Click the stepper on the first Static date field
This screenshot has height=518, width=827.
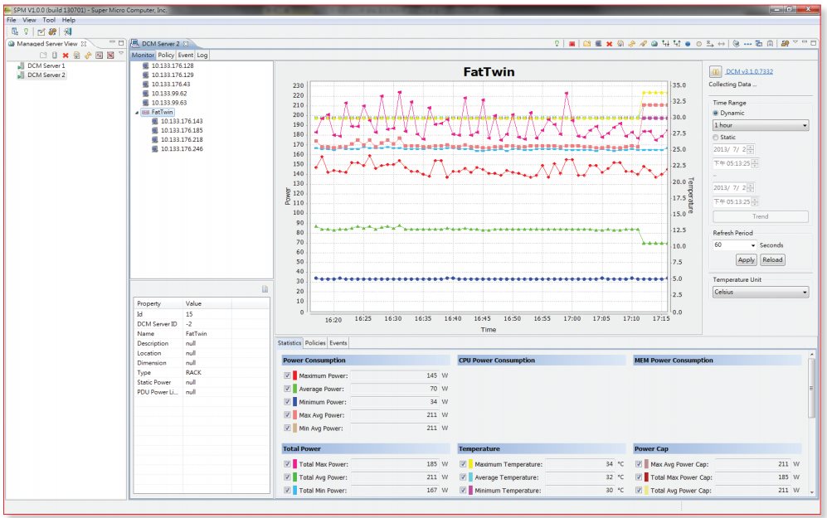point(751,150)
